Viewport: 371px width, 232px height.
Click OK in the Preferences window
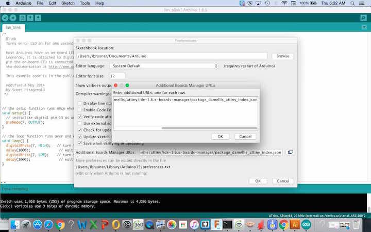(x=258, y=181)
